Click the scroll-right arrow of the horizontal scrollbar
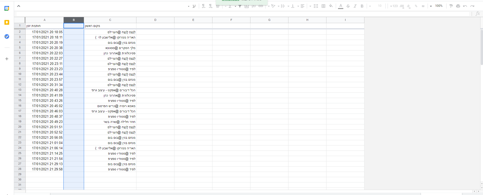Viewport: 483px width, 195px height. [478, 191]
